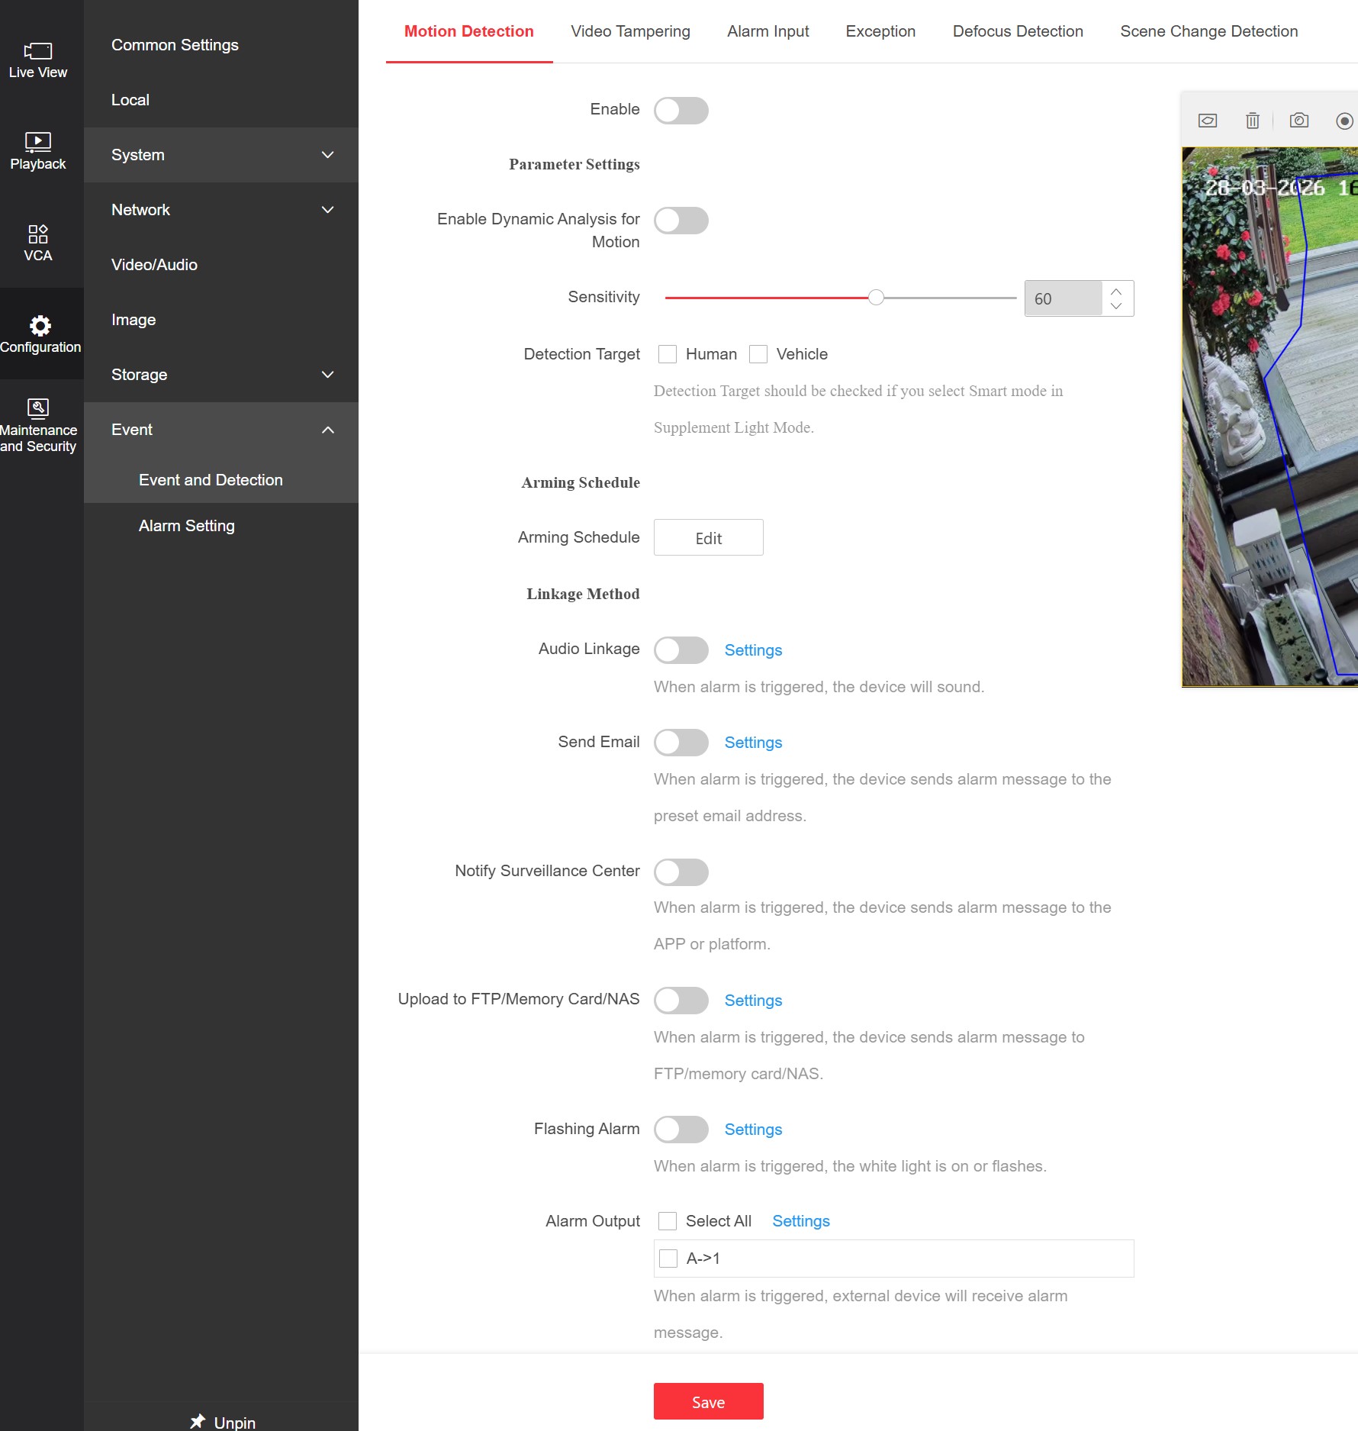This screenshot has width=1358, height=1431.
Task: Expand the System menu section
Action: pos(220,155)
